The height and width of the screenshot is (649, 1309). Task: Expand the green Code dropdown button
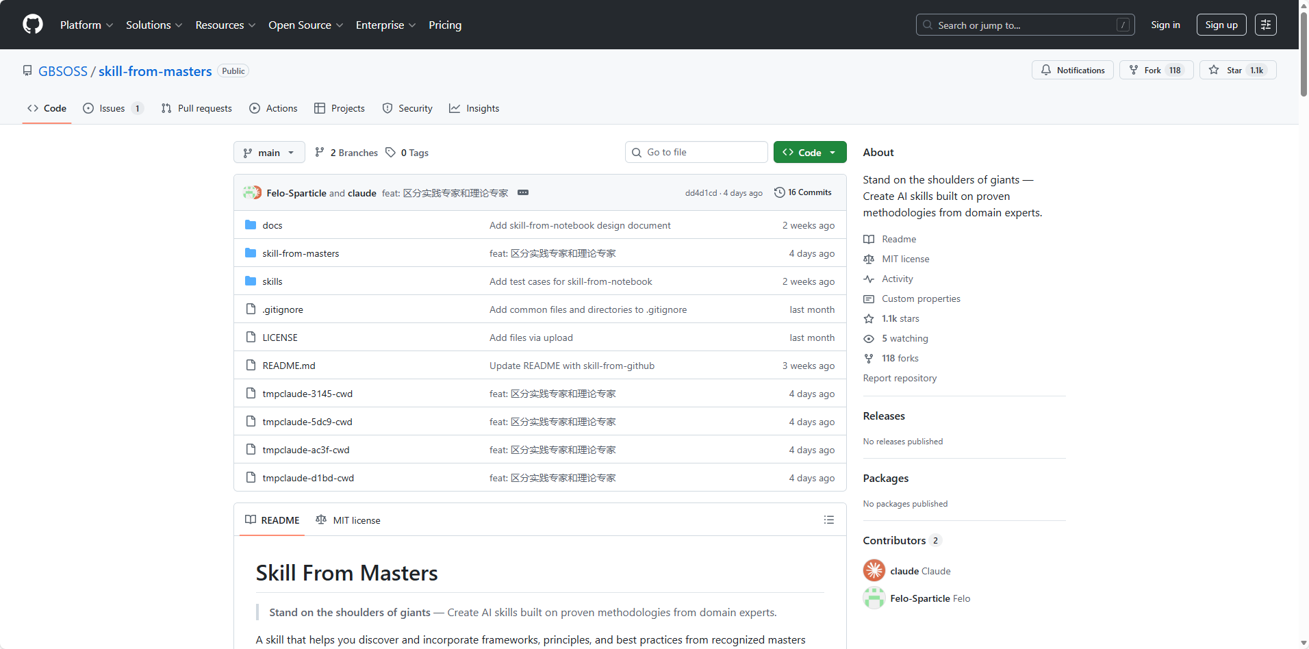tap(809, 153)
